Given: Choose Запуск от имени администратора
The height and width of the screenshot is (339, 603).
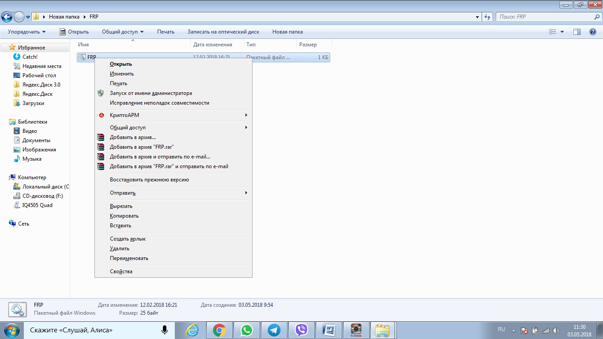Looking at the screenshot, I should [151, 93].
